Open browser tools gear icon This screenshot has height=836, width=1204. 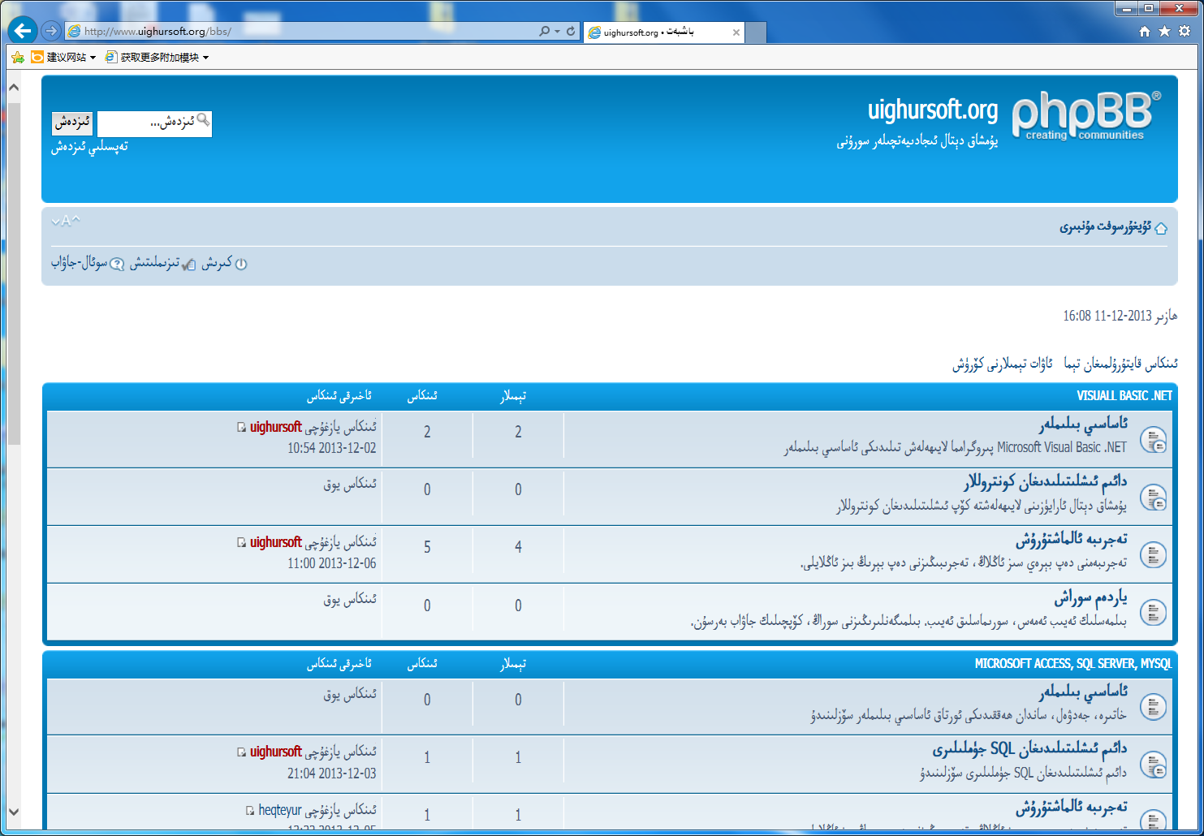[1185, 31]
